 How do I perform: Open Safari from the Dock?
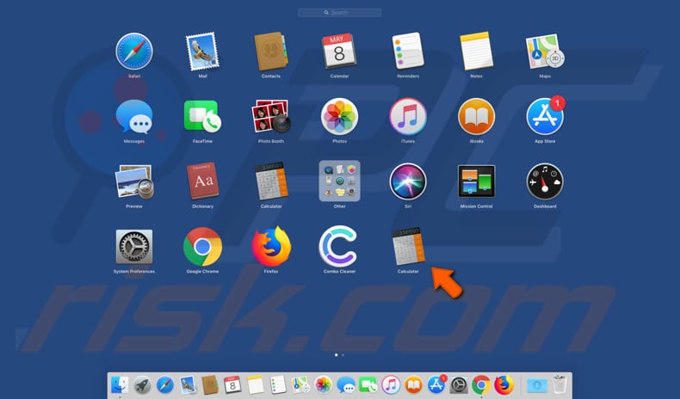[164, 384]
